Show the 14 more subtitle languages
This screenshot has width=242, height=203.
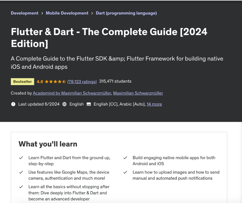154,104
